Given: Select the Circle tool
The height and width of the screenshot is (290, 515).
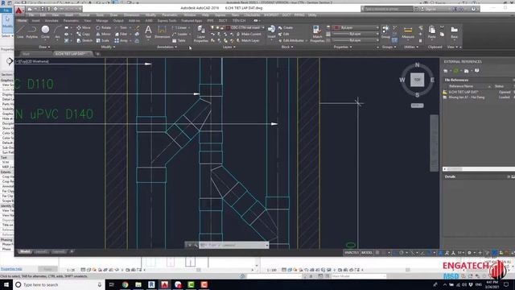Looking at the screenshot, I should click(45, 32).
